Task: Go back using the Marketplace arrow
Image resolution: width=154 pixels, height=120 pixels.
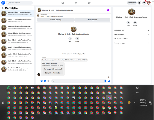Action: coord(3,8)
